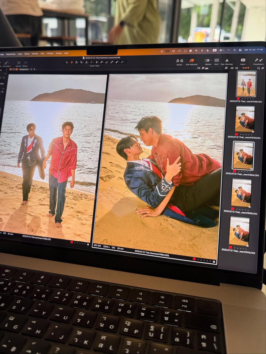Select the thumbnail mer47536.CR3

(246, 83)
